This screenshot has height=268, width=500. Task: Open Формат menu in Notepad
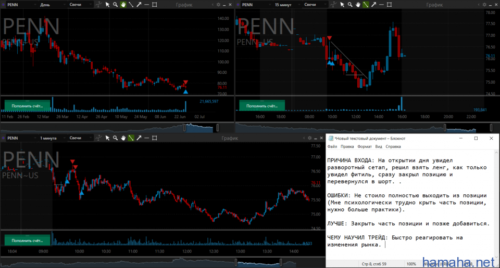coord(365,146)
